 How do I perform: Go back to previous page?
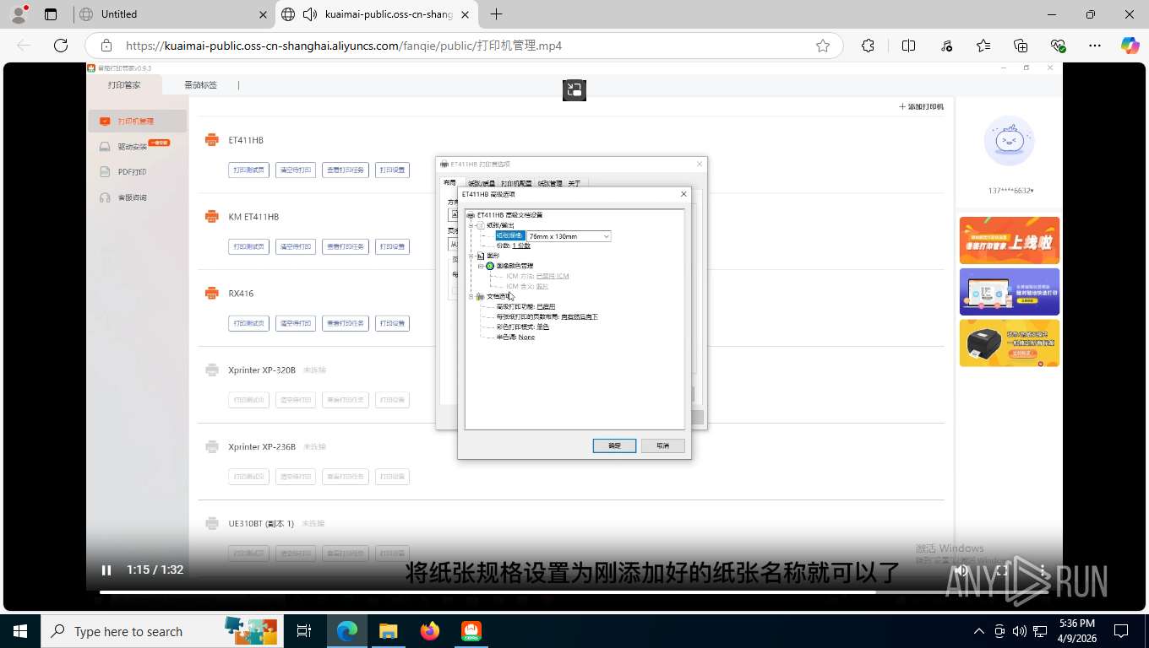pos(24,46)
